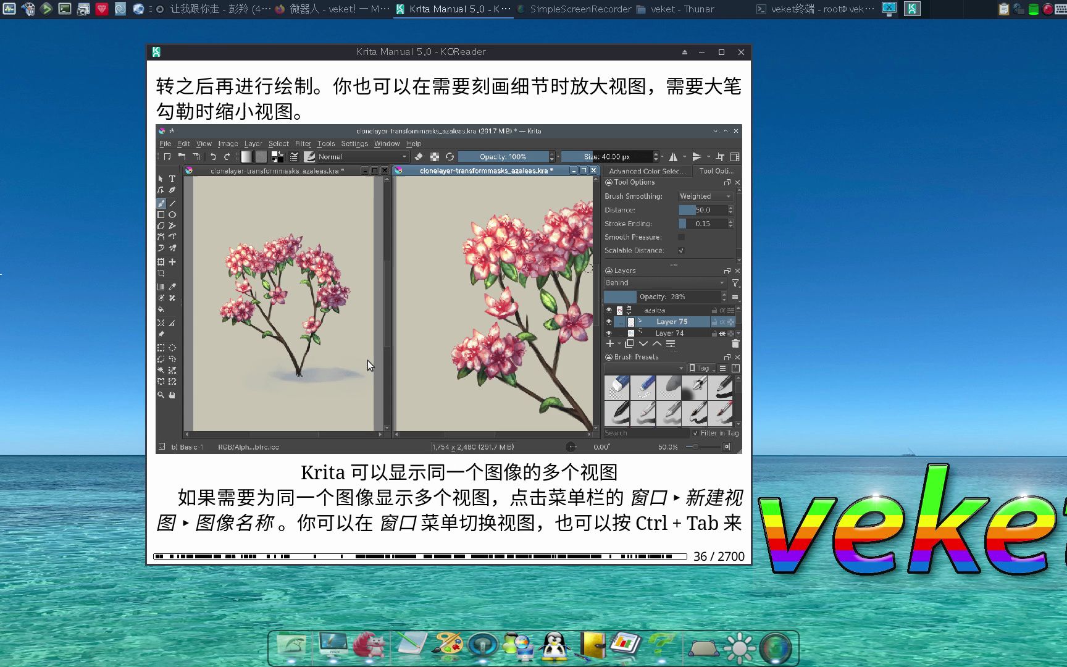This screenshot has height=667, width=1067.
Task: Choose the Line tool in Krita toolbox
Action: tap(172, 203)
